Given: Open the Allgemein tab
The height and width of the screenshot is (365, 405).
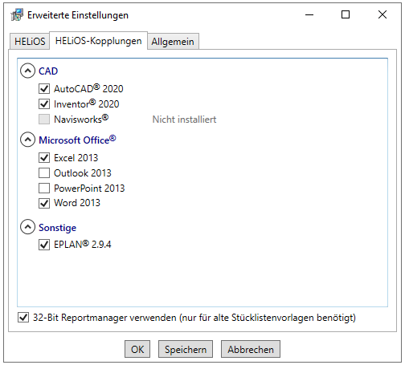Looking at the screenshot, I should (x=173, y=42).
